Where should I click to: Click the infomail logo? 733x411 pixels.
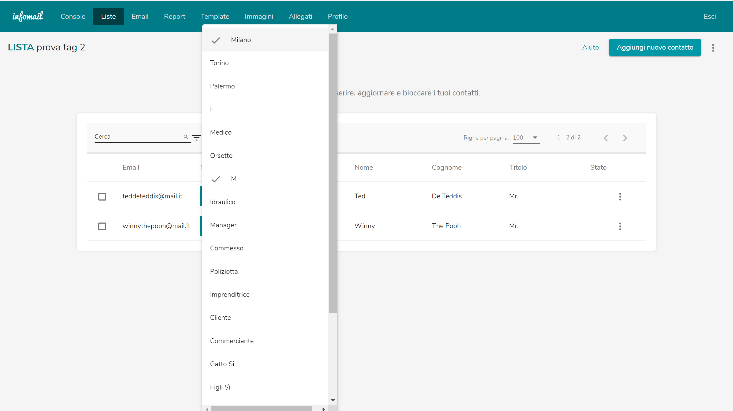[28, 16]
